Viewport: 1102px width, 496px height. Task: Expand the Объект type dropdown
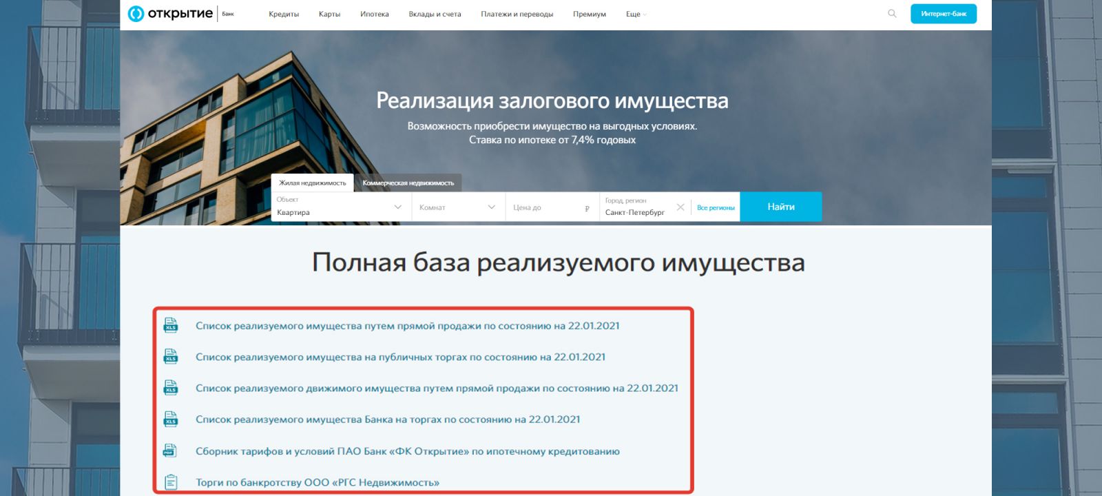397,207
